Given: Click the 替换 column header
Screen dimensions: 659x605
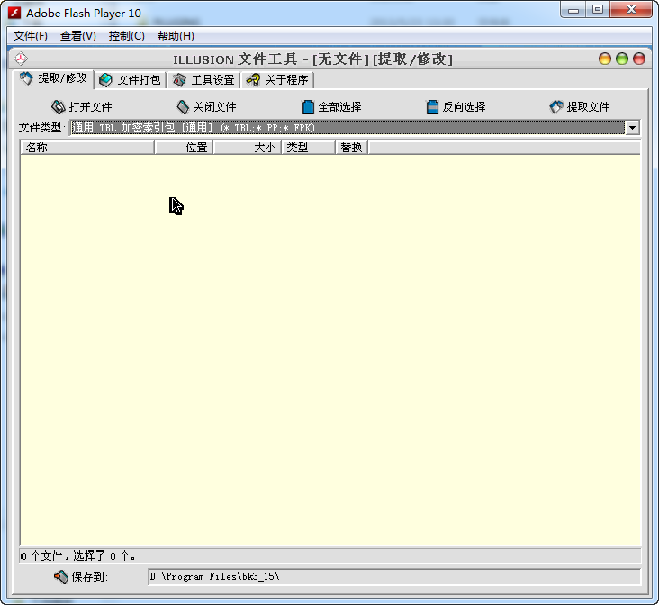Looking at the screenshot, I should (352, 148).
